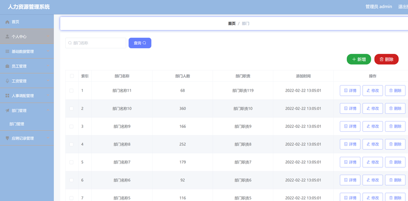Click the plus icon on the 新增 button
The width and height of the screenshot is (408, 201).
point(354,59)
